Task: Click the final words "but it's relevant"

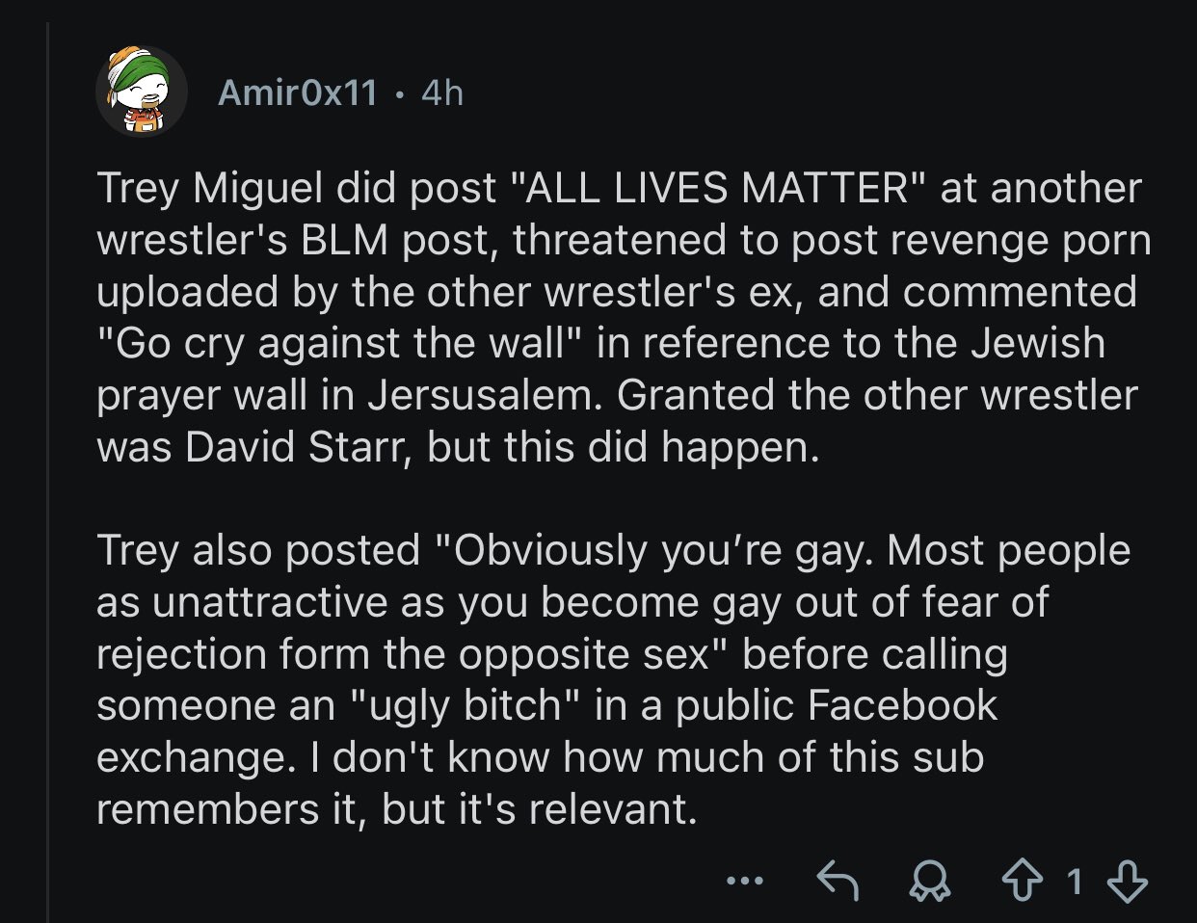Action: (538, 809)
